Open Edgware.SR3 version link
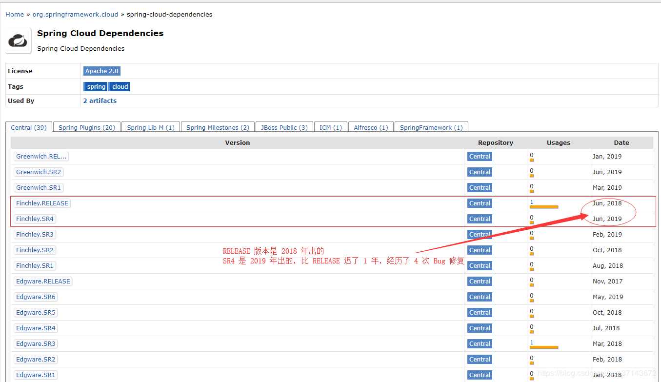This screenshot has width=661, height=382. point(36,344)
